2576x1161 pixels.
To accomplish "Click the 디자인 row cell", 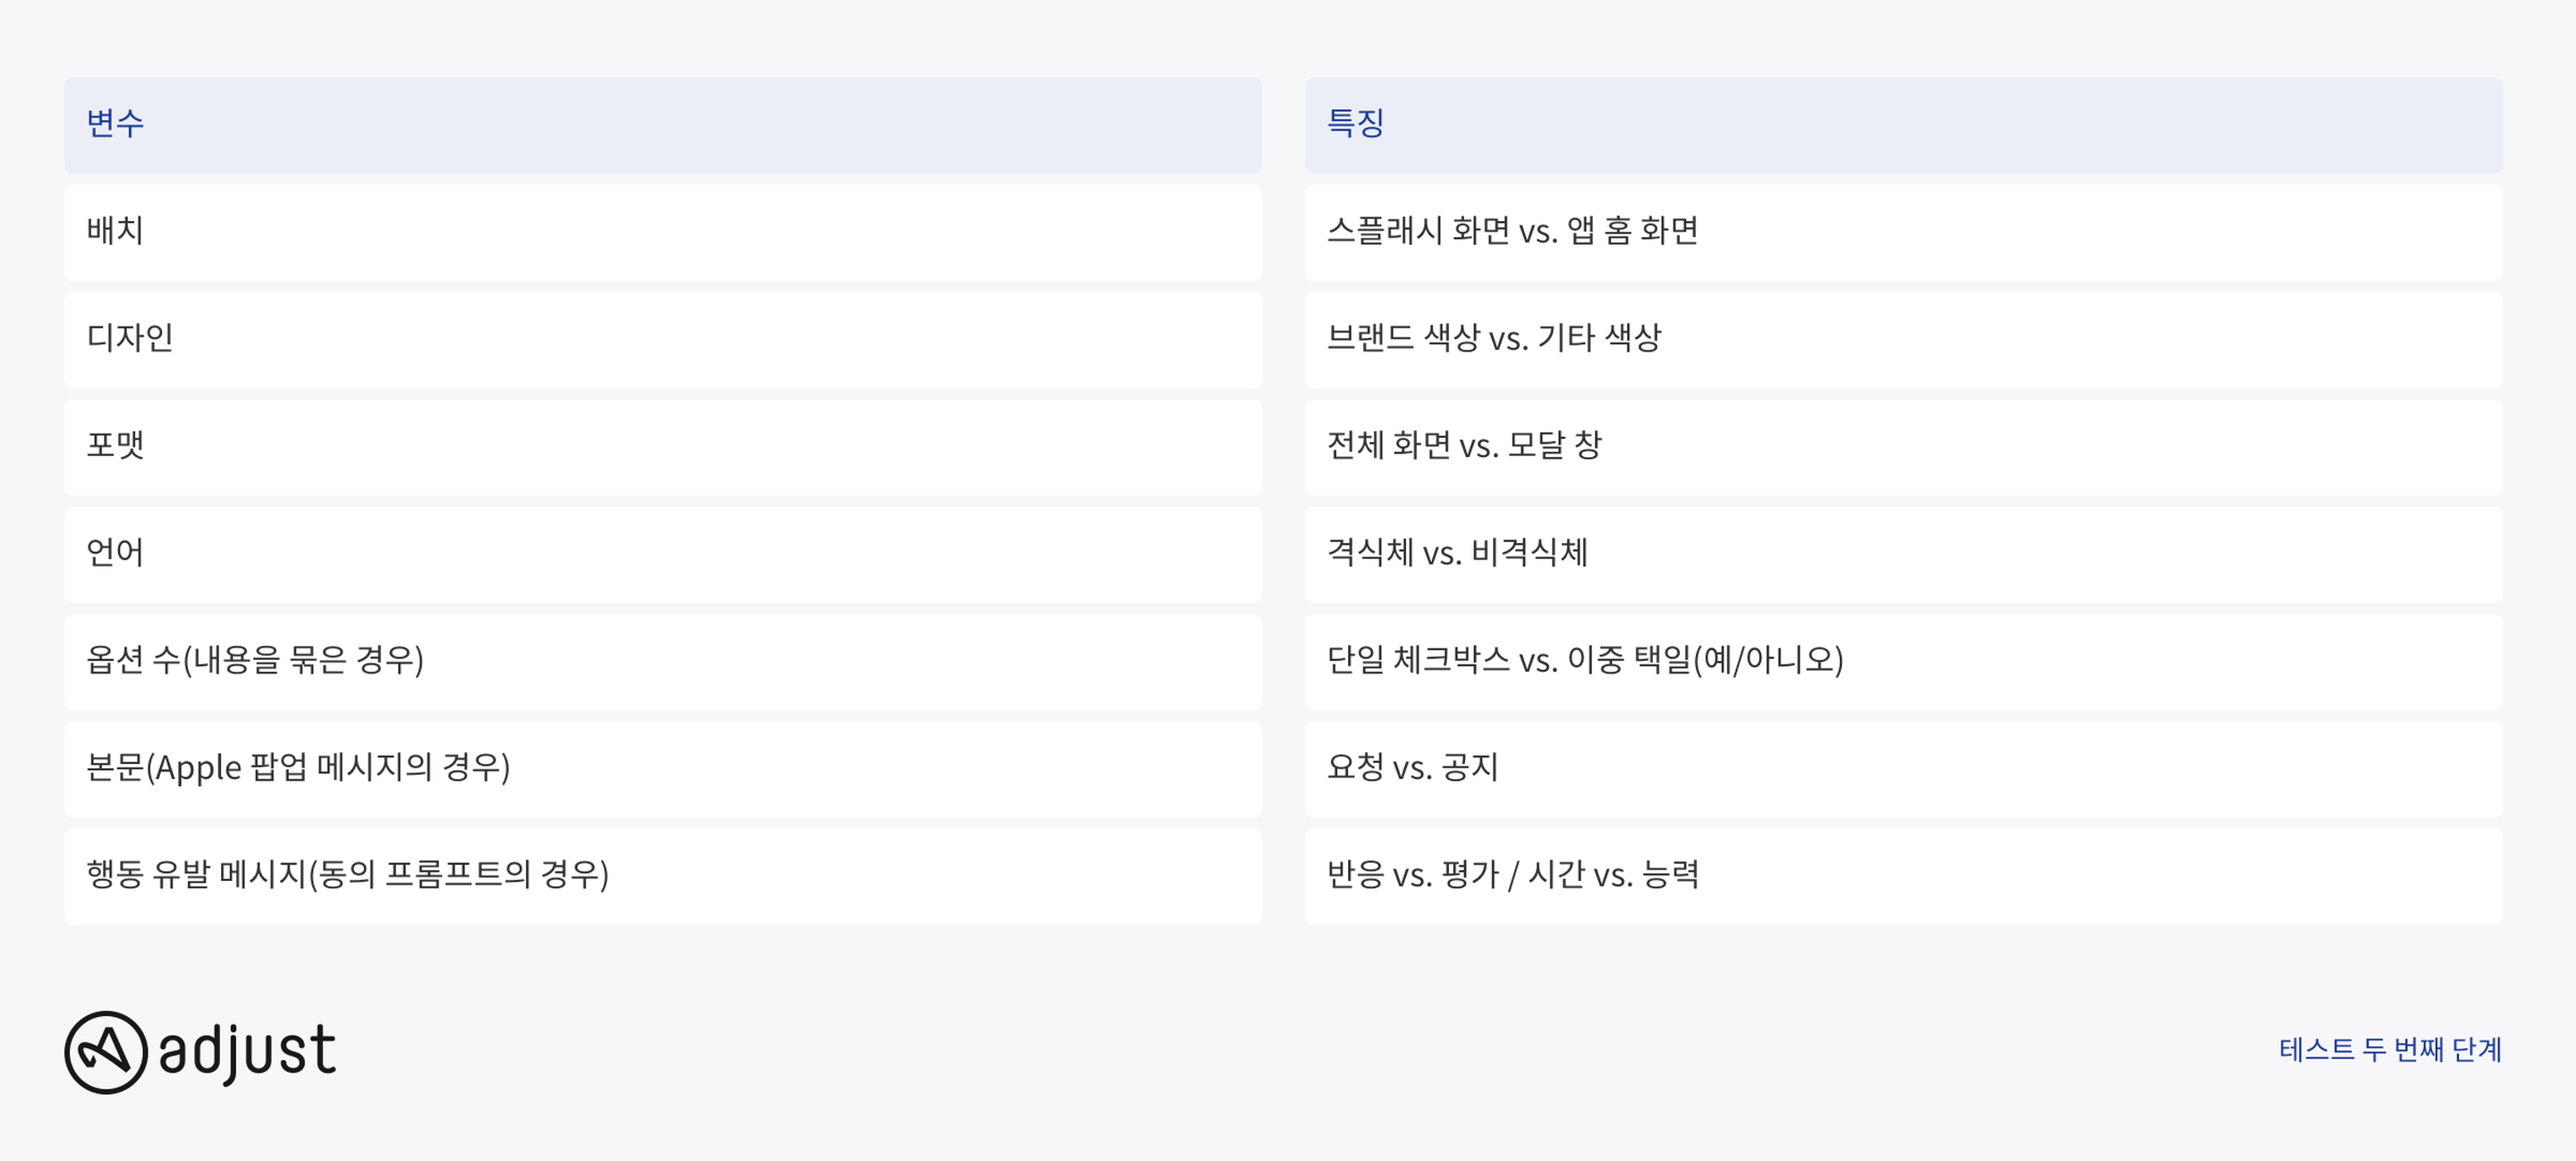I will tap(663, 339).
